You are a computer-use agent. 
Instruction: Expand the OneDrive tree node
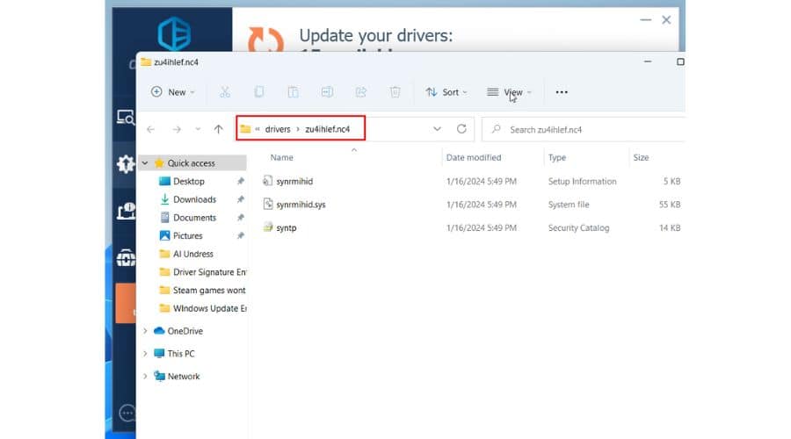coord(145,331)
